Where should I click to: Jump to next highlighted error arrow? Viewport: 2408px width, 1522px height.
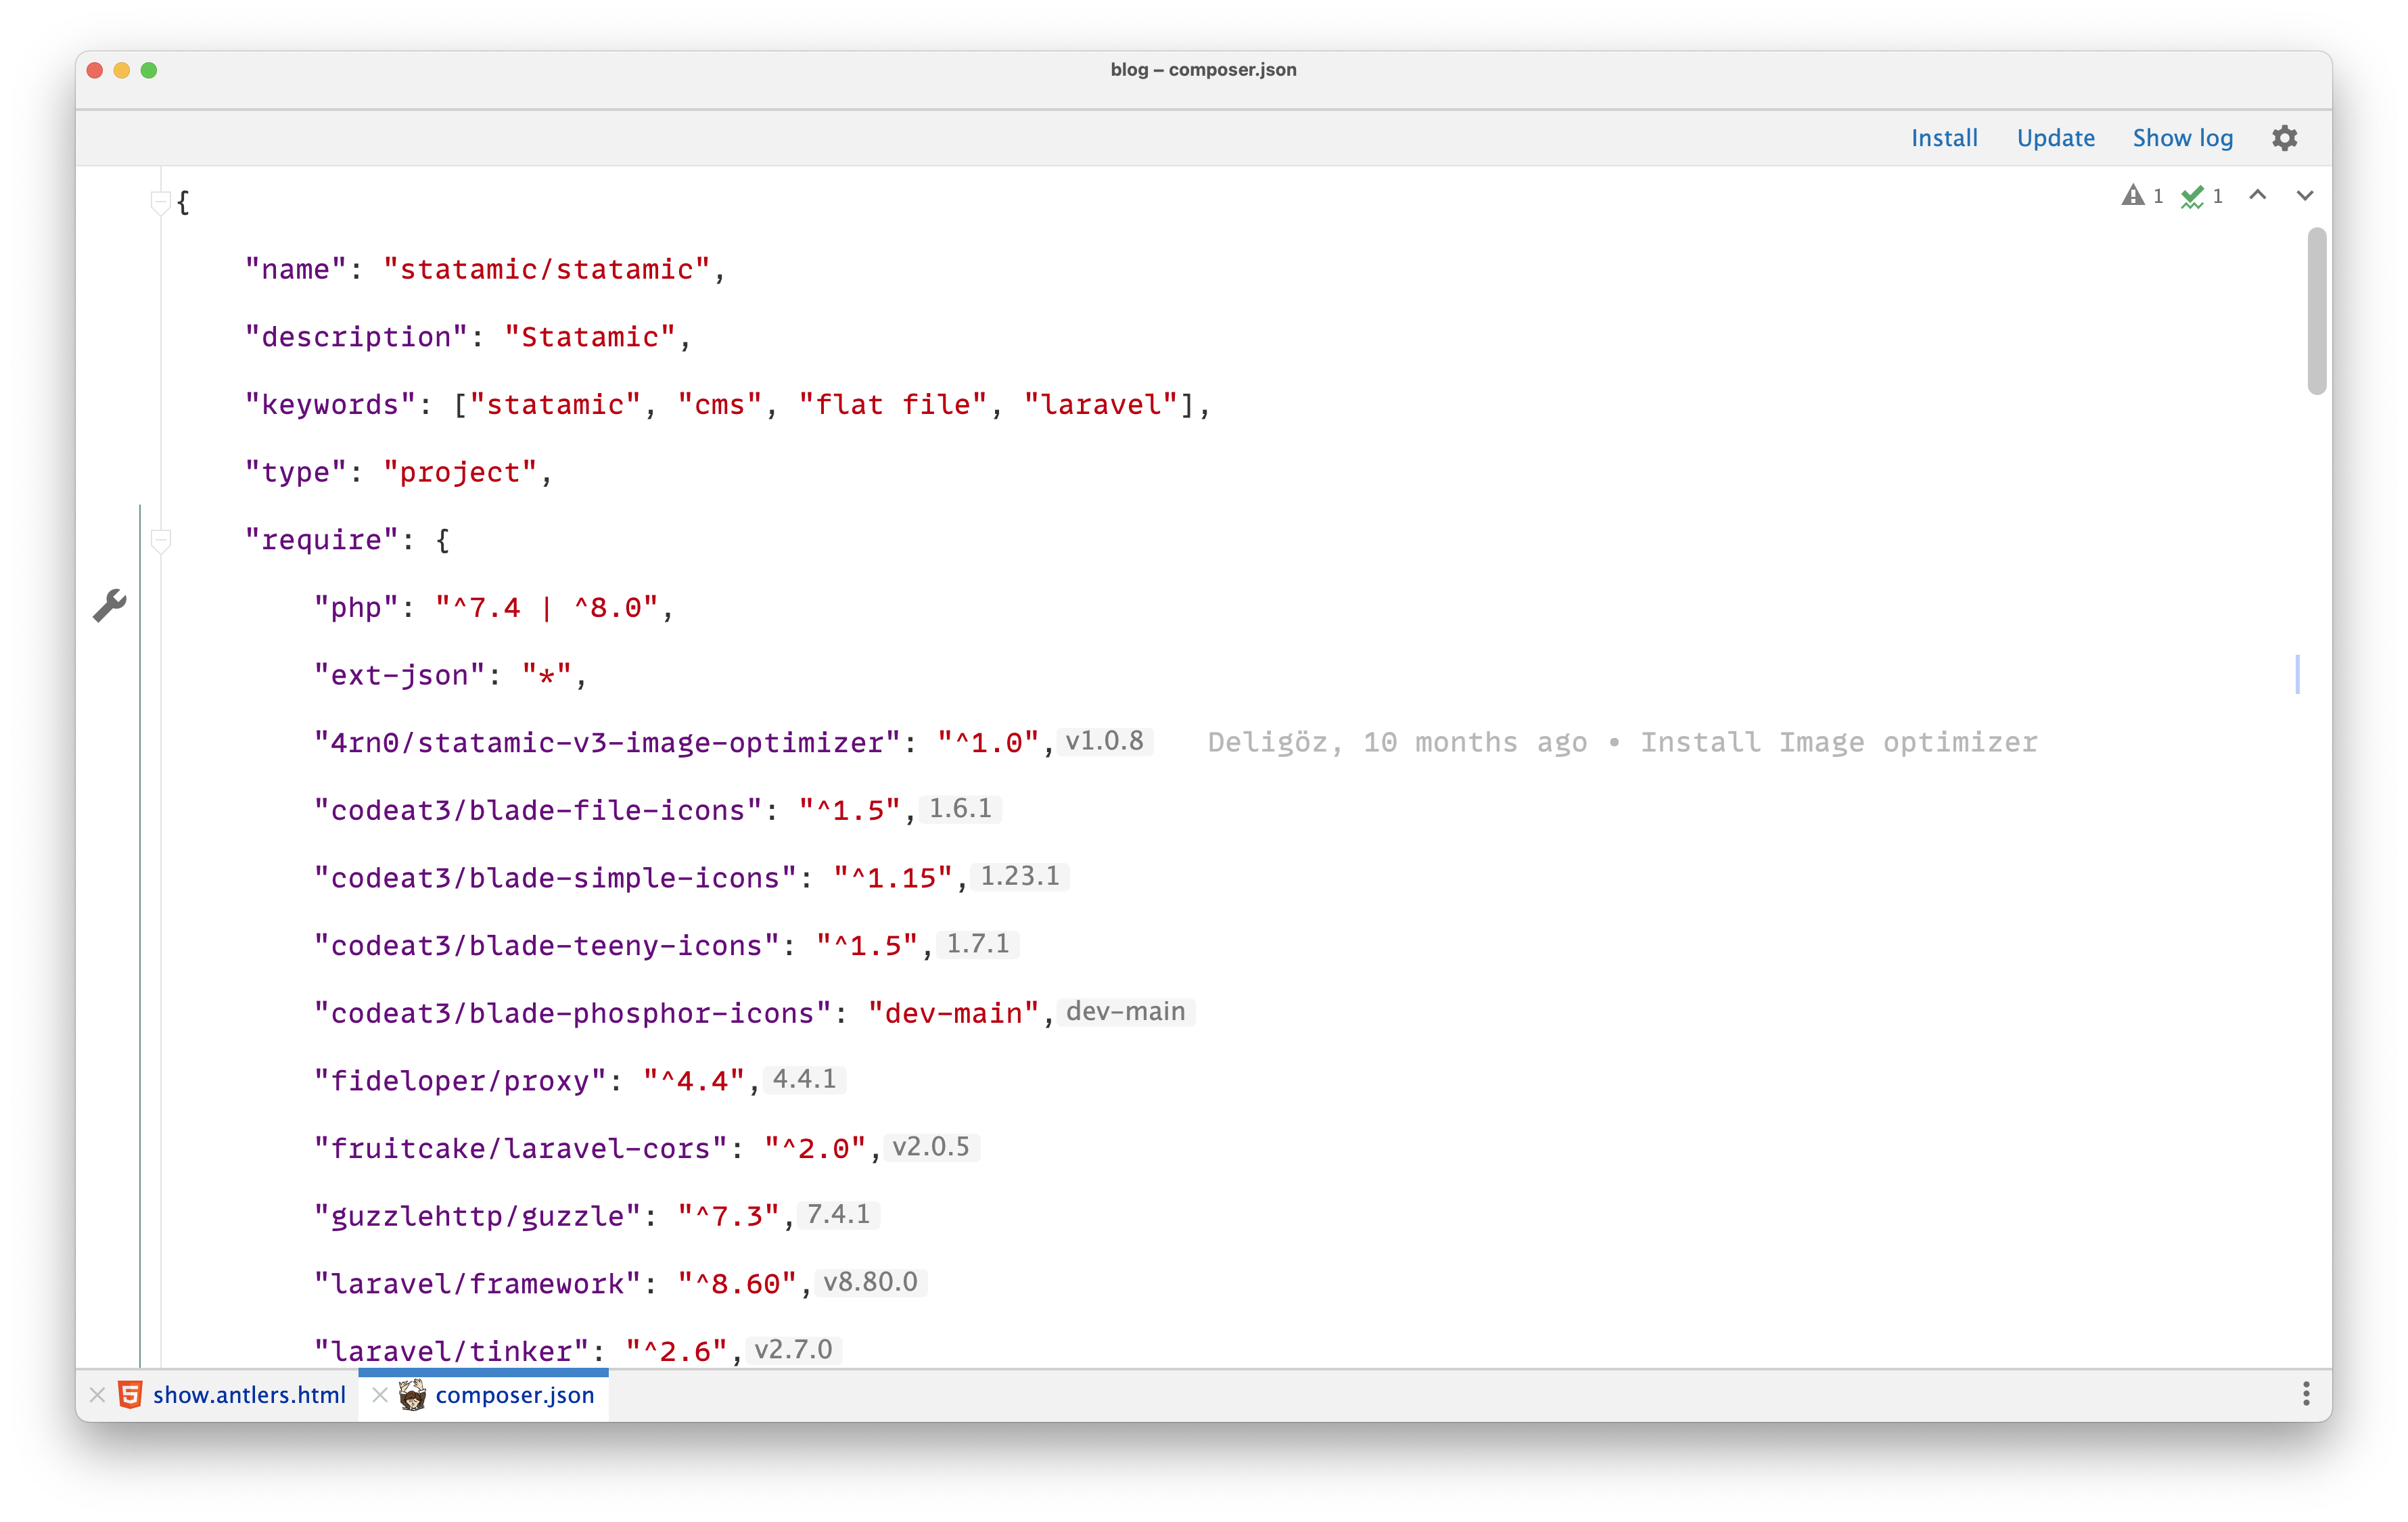[x=2304, y=196]
